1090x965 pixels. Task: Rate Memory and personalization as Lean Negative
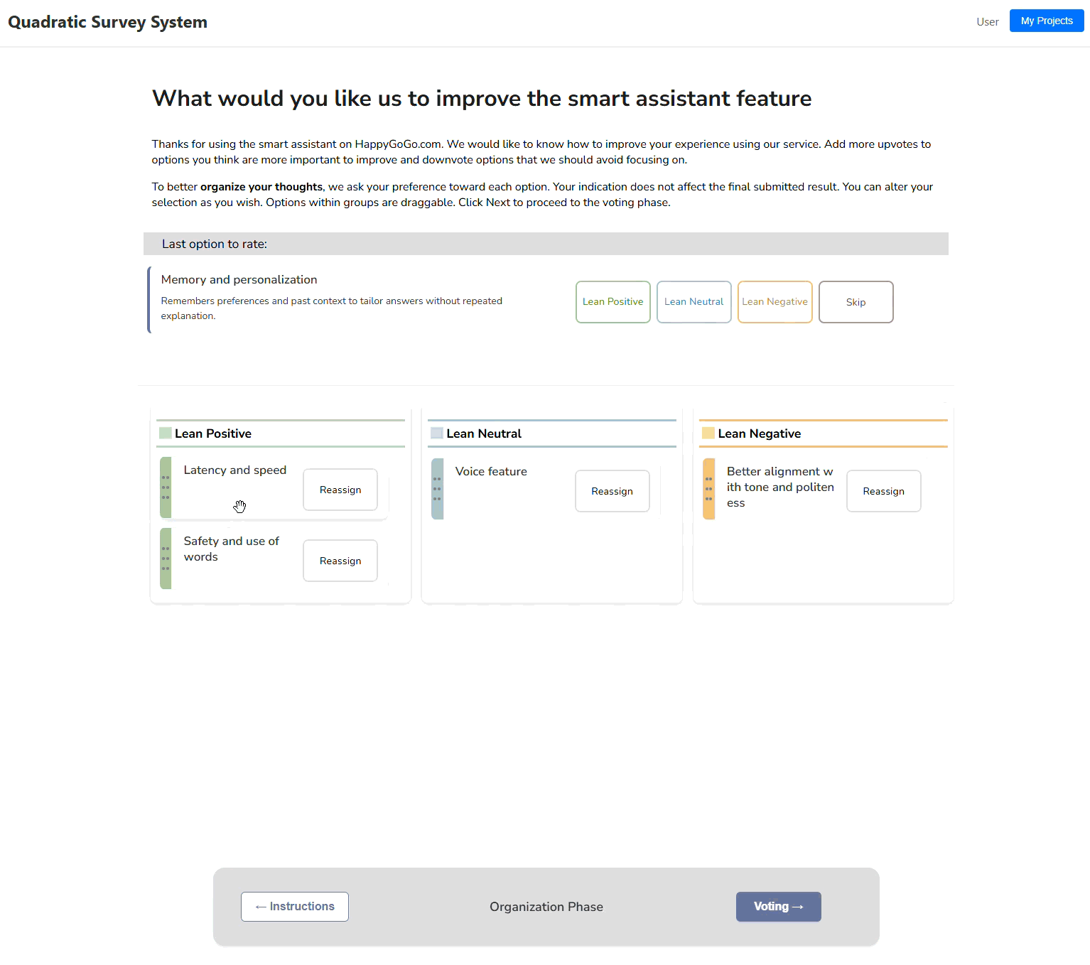pyautogui.click(x=775, y=302)
